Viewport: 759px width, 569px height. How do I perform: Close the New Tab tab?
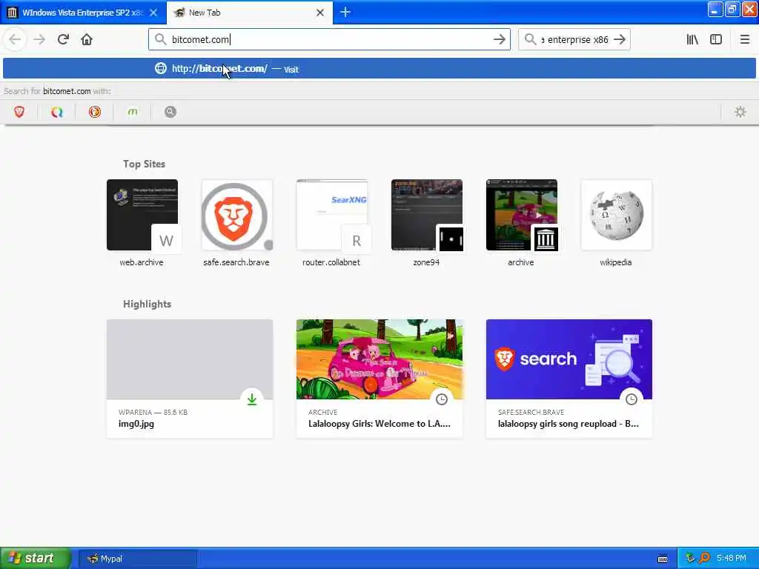pos(320,13)
